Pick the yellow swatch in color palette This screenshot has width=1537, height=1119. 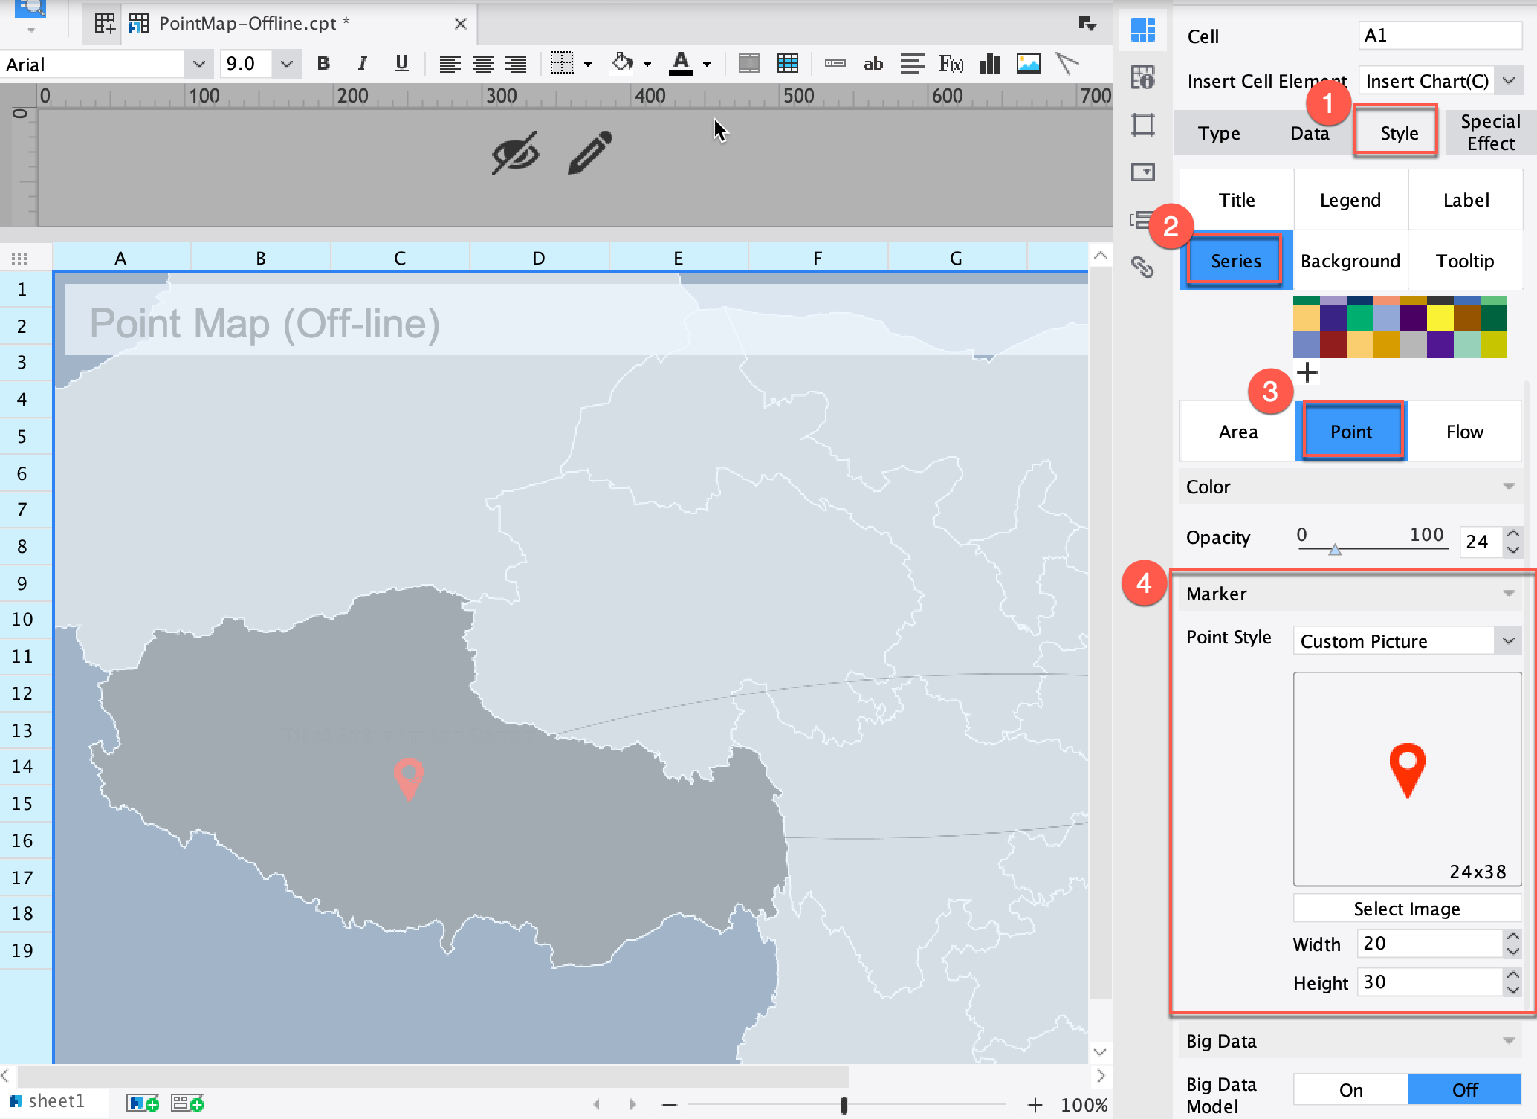[1440, 318]
